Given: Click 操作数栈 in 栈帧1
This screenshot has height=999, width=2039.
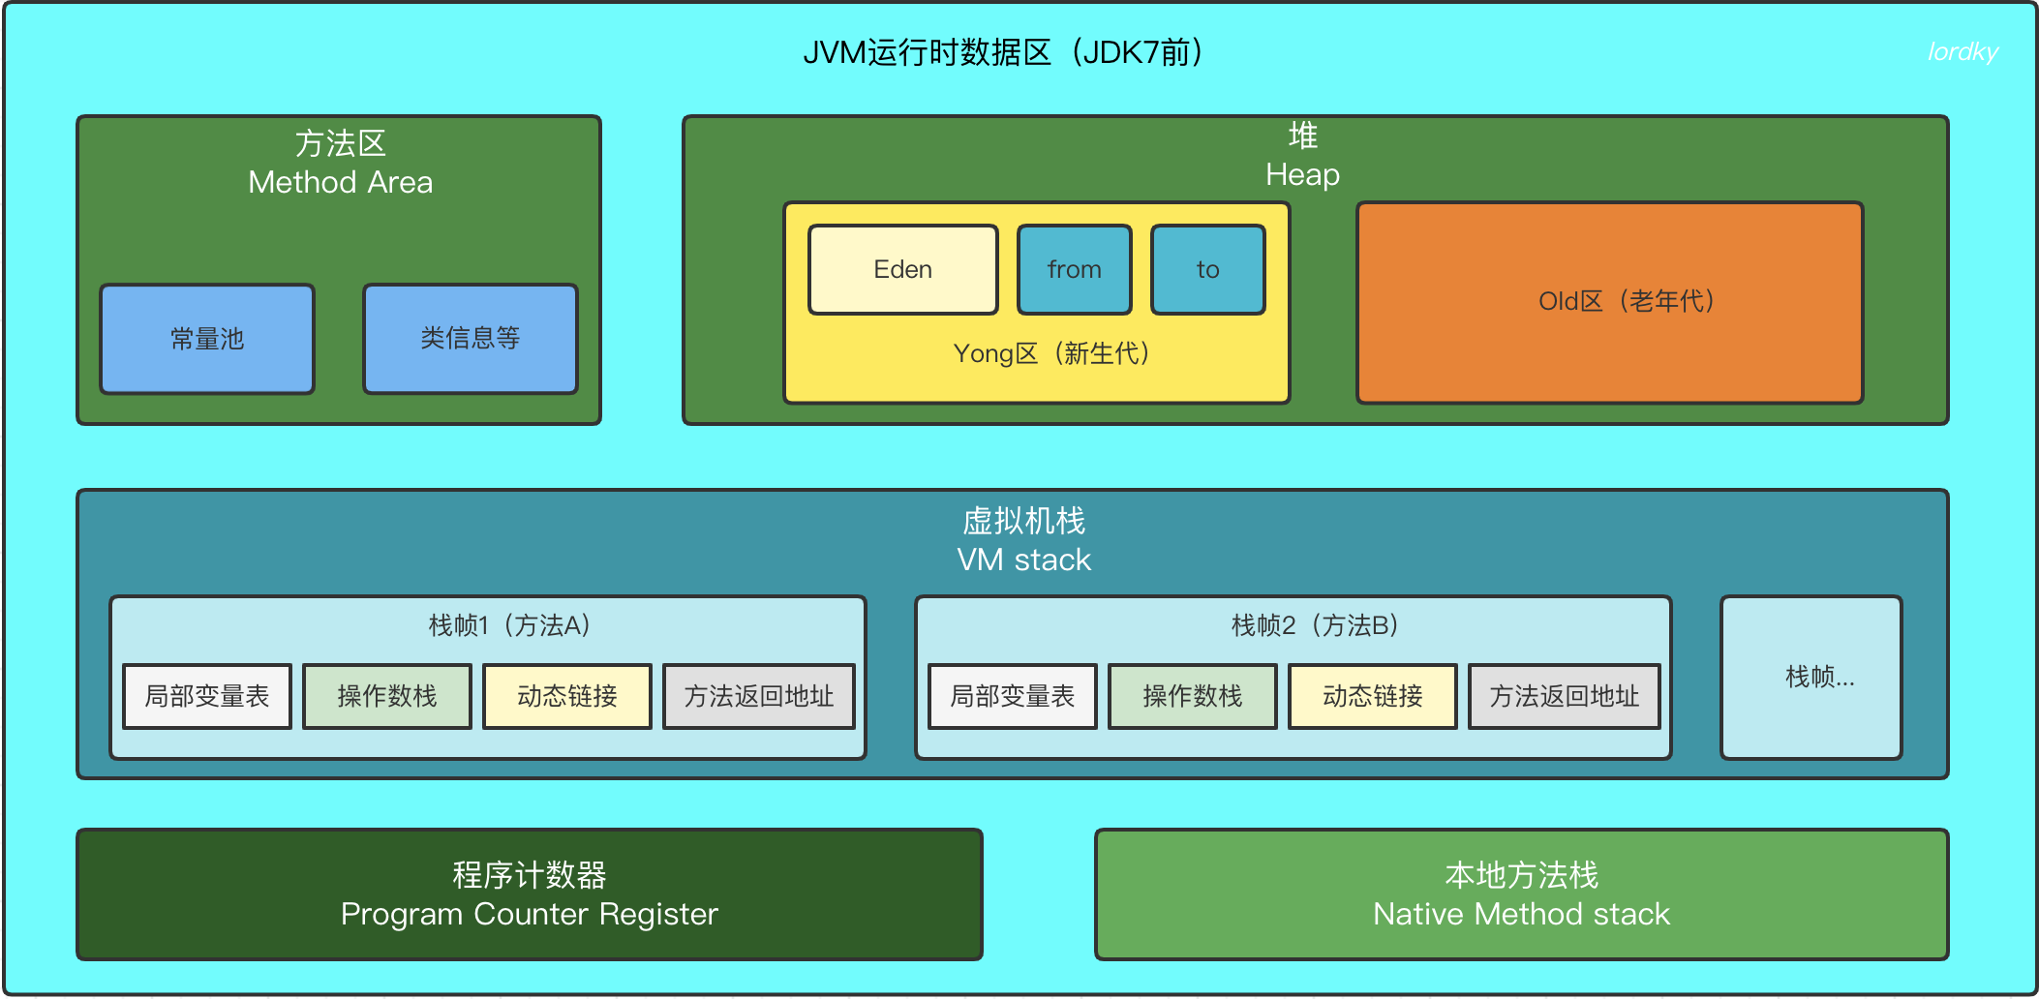Looking at the screenshot, I should point(387,696).
